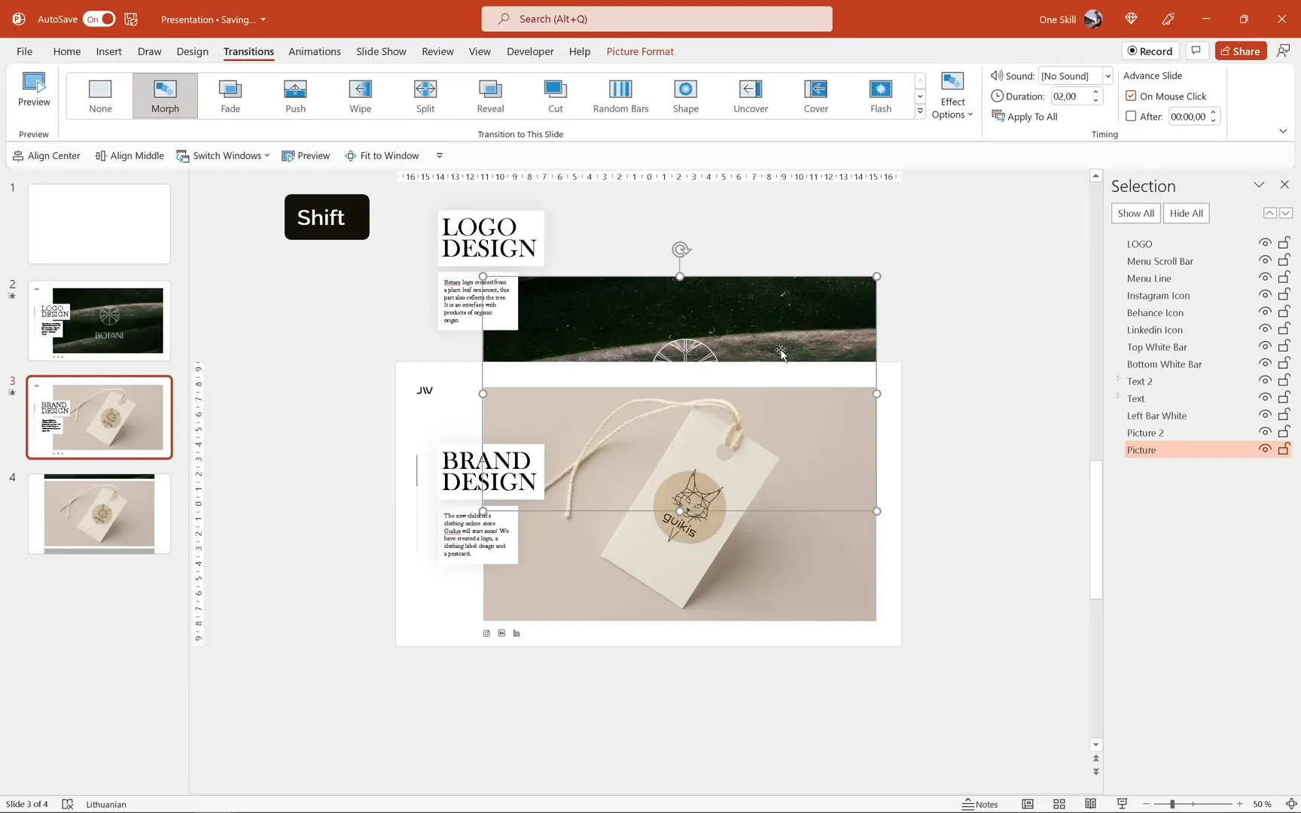Open the Sound dropdown

coord(1108,75)
